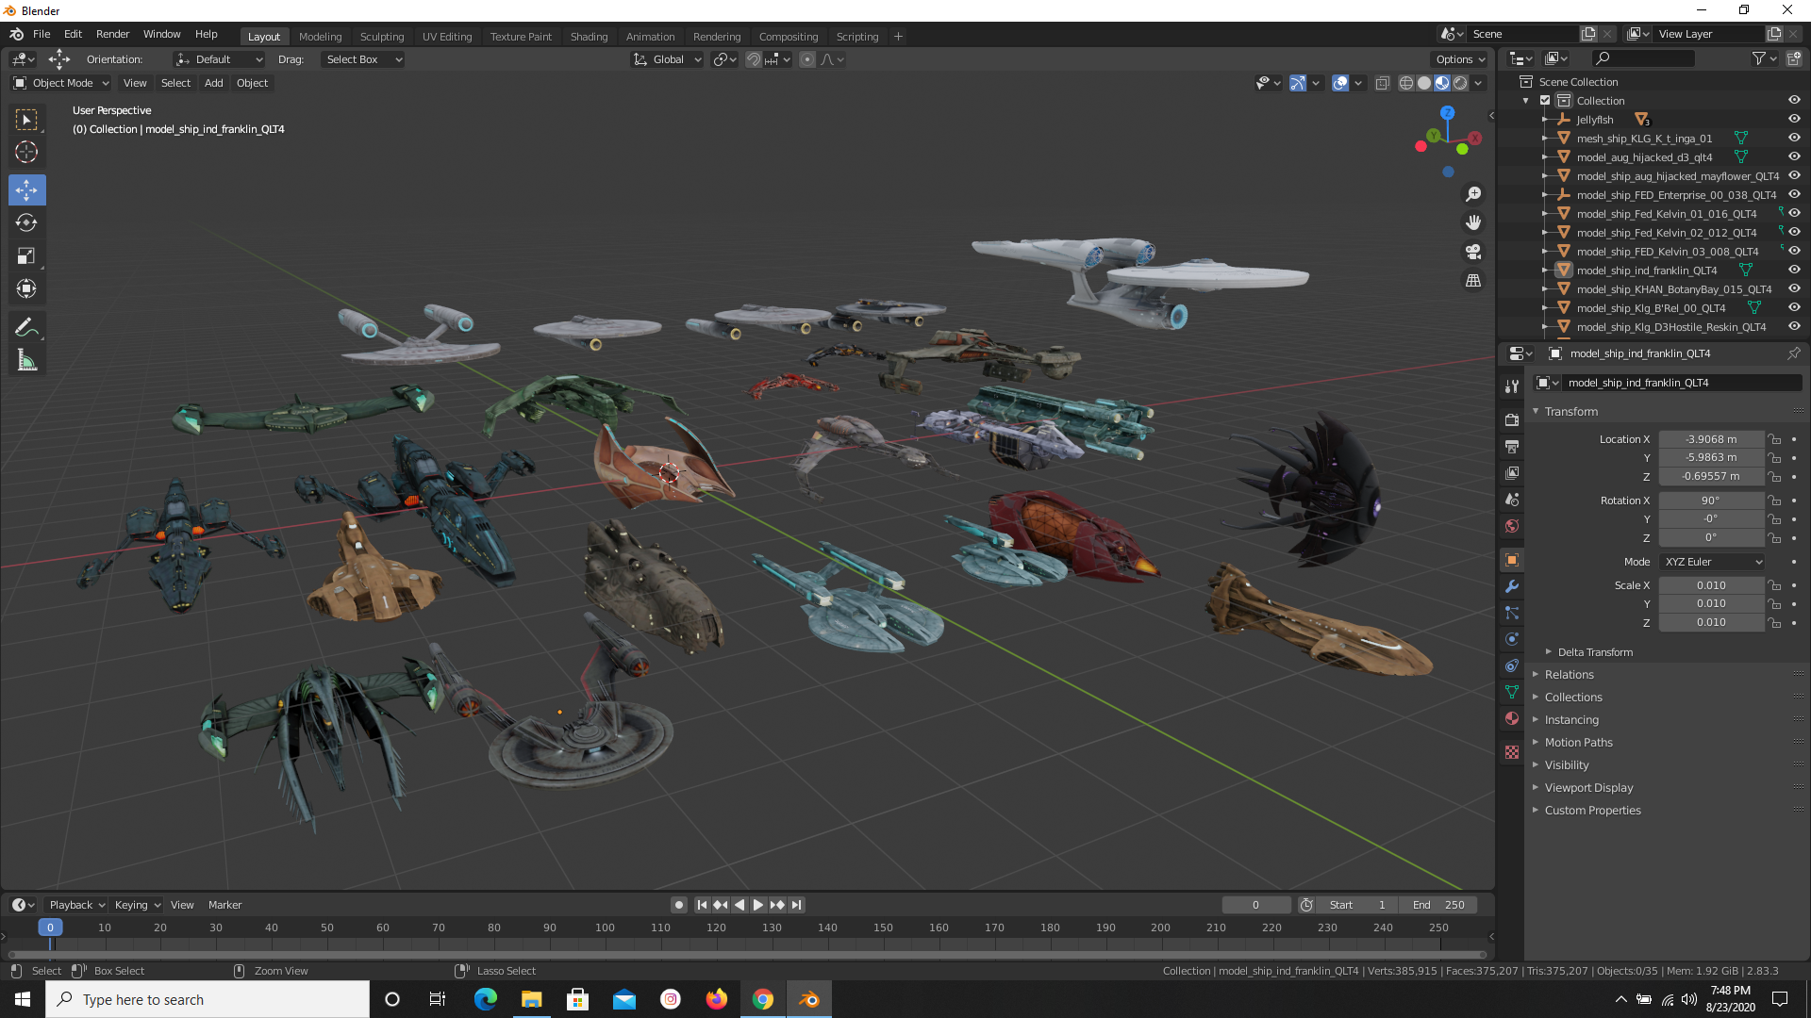
Task: Expand the Delta Transform section
Action: click(x=1594, y=652)
